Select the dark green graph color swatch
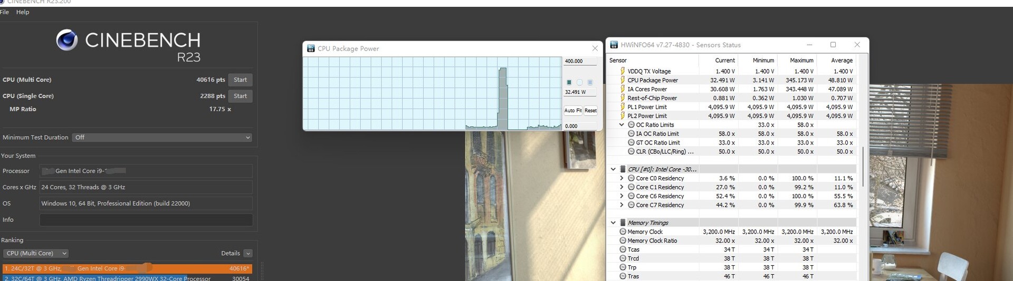Viewport: 1013px width, 281px height. [x=569, y=82]
